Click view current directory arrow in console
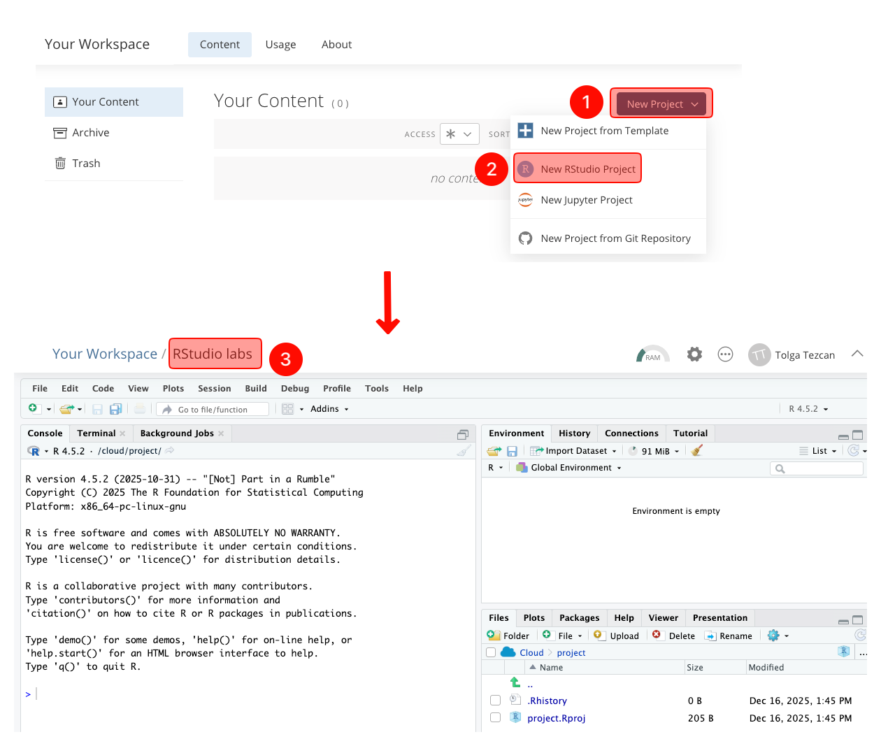The height and width of the screenshot is (746, 881). click(x=170, y=451)
